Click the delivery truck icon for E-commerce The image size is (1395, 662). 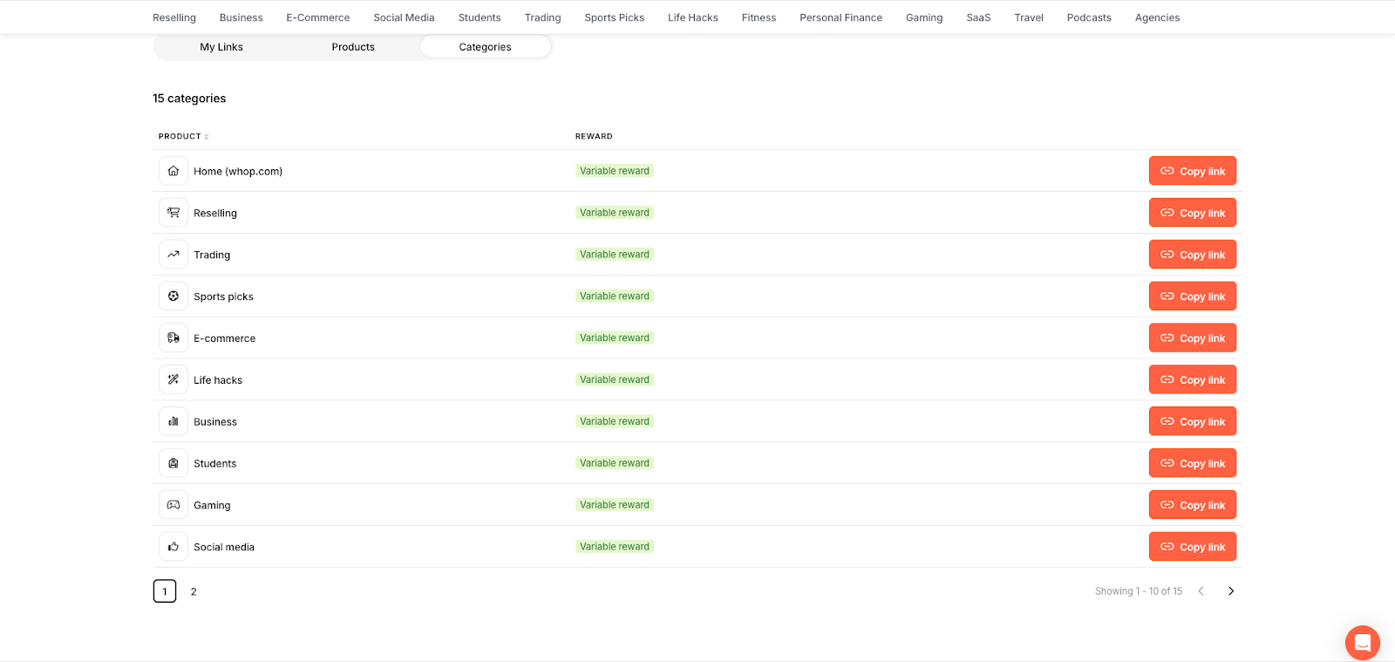tap(174, 338)
